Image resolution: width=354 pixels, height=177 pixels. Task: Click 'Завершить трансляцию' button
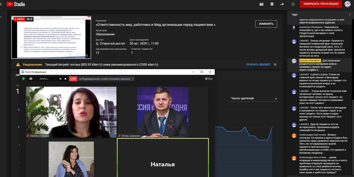[x=321, y=4]
